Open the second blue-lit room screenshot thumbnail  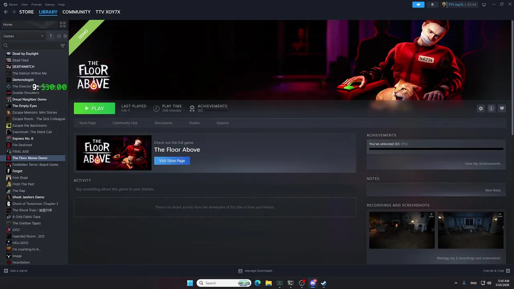click(471, 230)
